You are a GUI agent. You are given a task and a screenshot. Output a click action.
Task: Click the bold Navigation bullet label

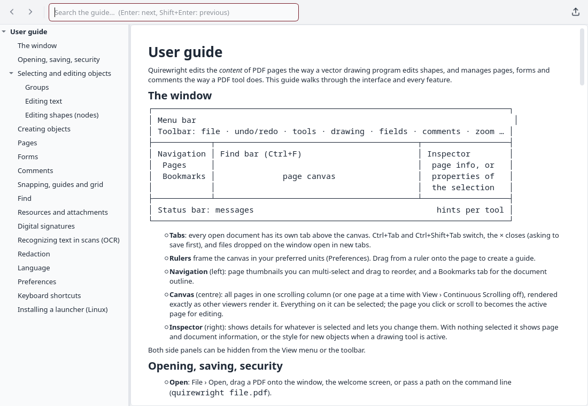pyautogui.click(x=188, y=272)
